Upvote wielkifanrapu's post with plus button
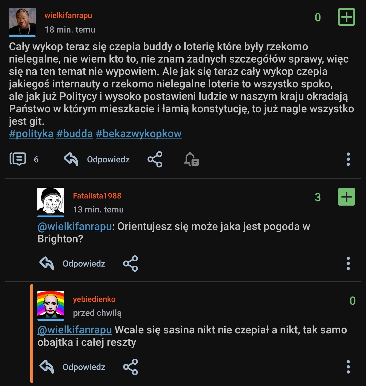Screen dimensions: 366x386 pos(346,17)
